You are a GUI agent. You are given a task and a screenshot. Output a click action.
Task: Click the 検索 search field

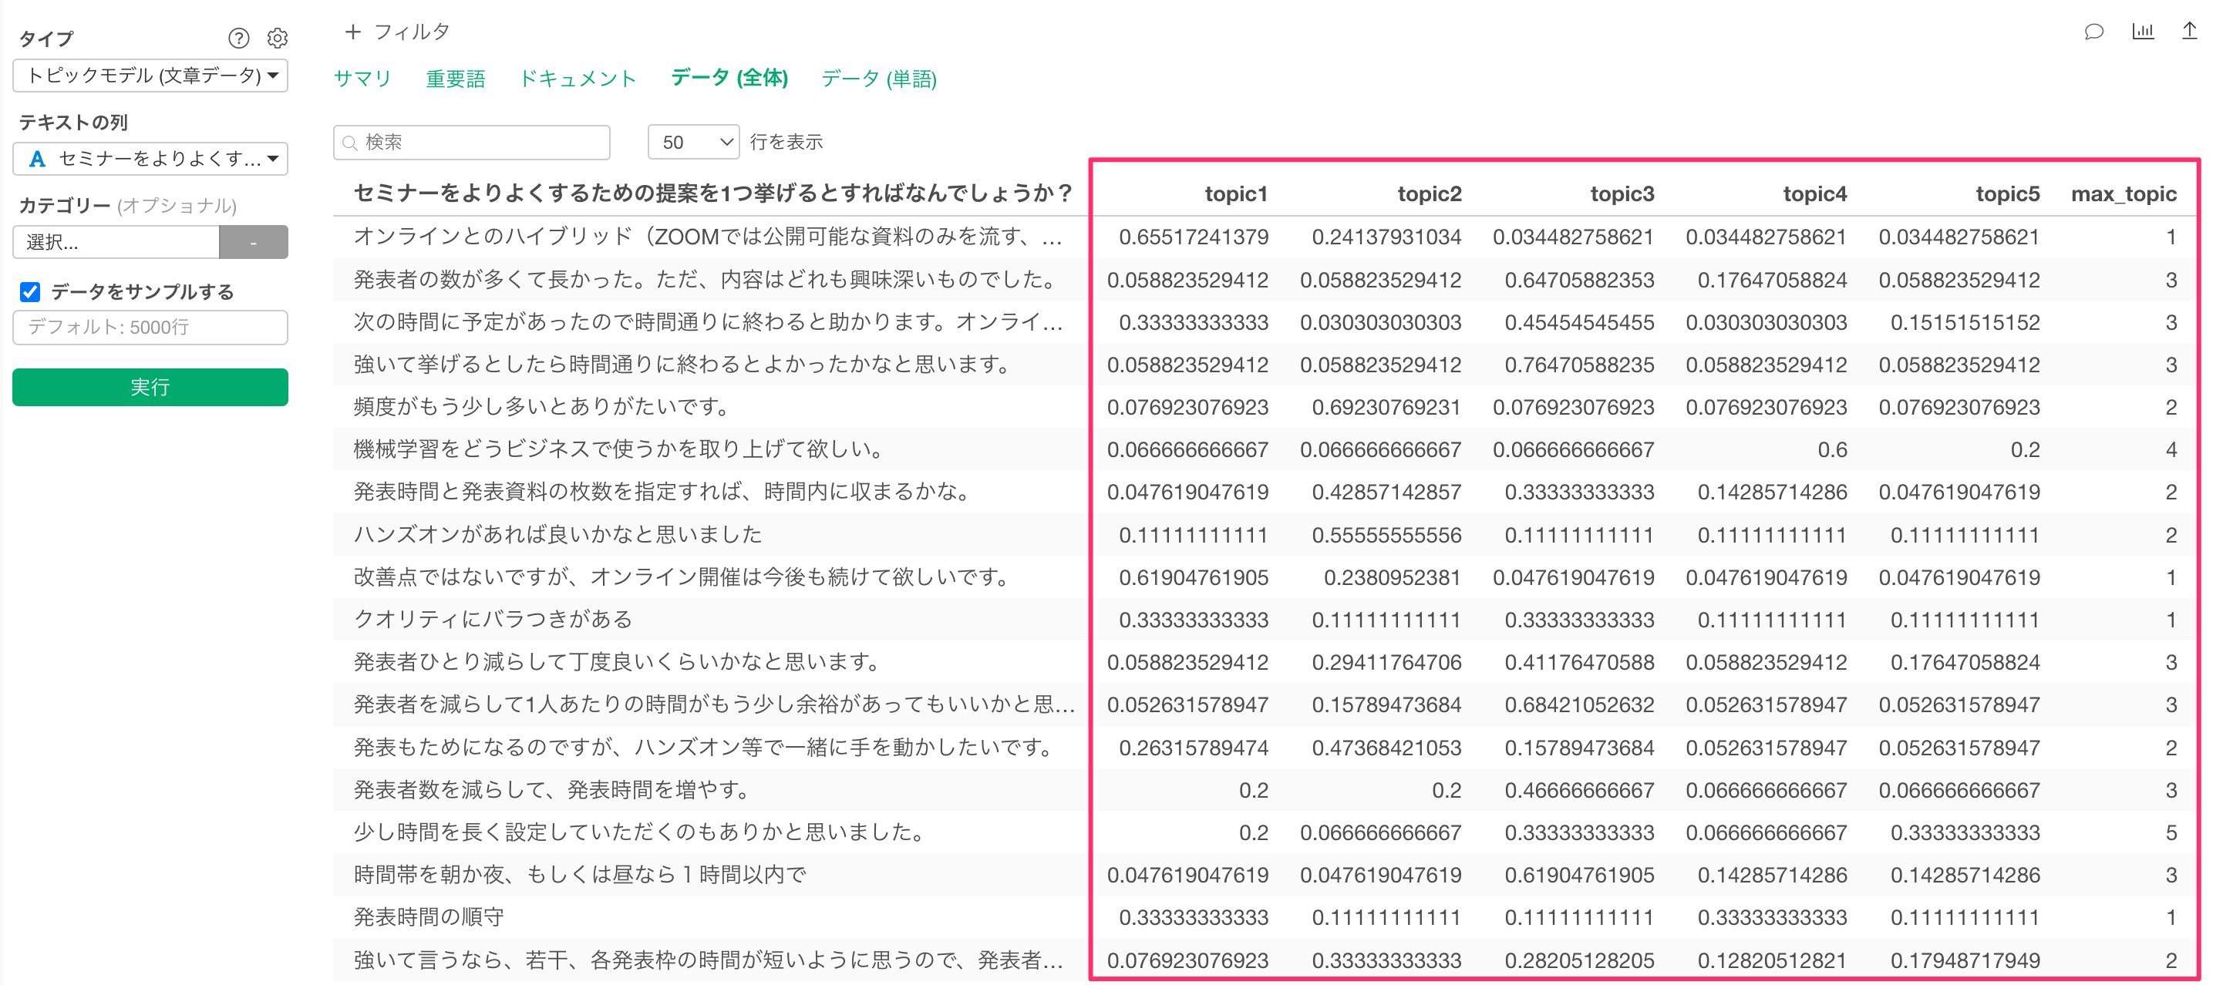[x=472, y=142]
